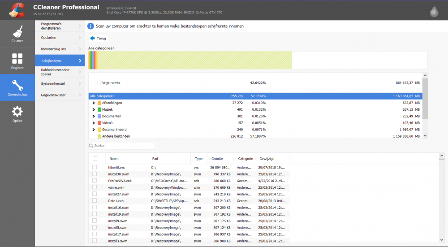Screen dimensions: 448x247
Task: Click the Gecomprimeerd yellow color swatch
Action: [x=99, y=130]
